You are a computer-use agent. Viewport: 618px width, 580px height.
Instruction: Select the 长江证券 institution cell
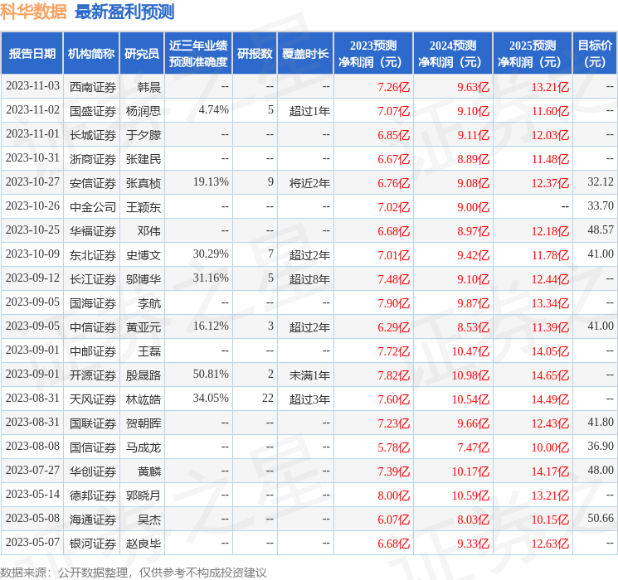(93, 279)
